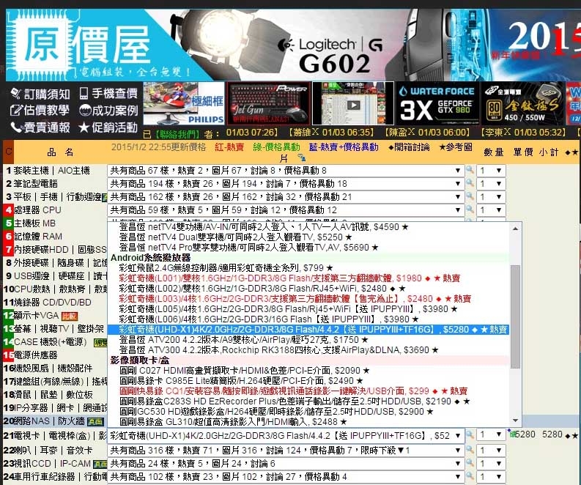Open quantity dropdown for 筆記型電腦 row

tap(491, 183)
